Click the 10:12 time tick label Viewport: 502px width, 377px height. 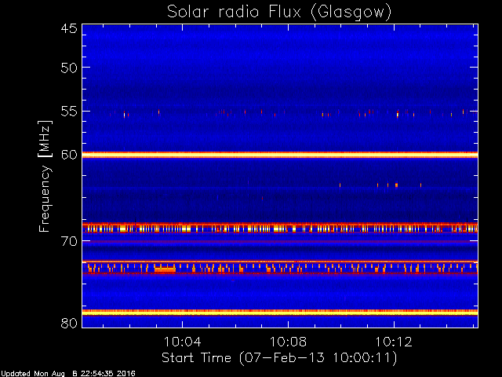394,342
